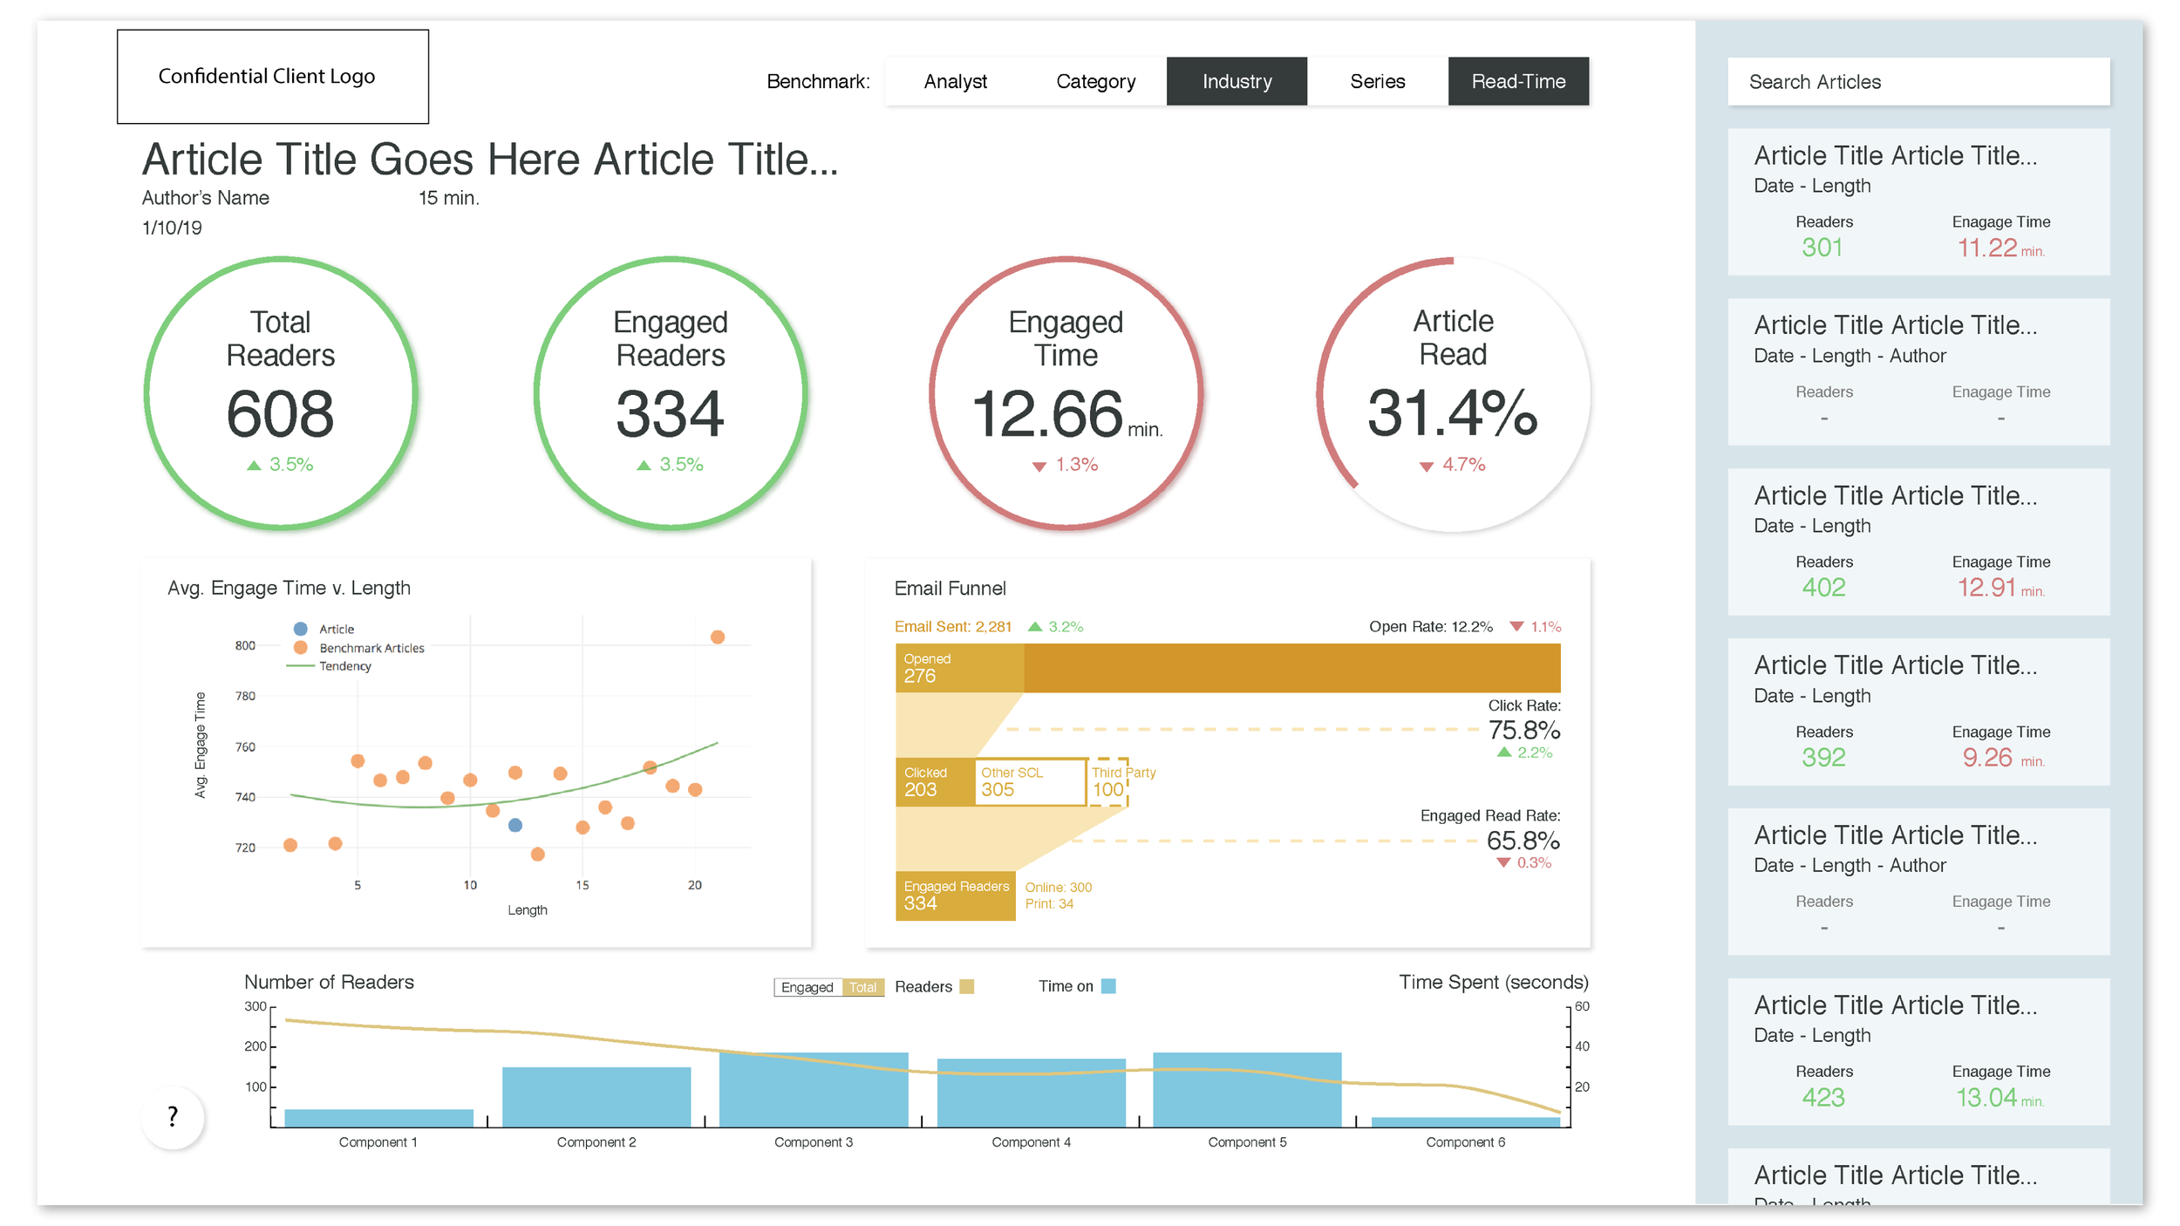The width and height of the screenshot is (2180, 1226).
Task: Open article card with 301 readers
Action: 1918,202
